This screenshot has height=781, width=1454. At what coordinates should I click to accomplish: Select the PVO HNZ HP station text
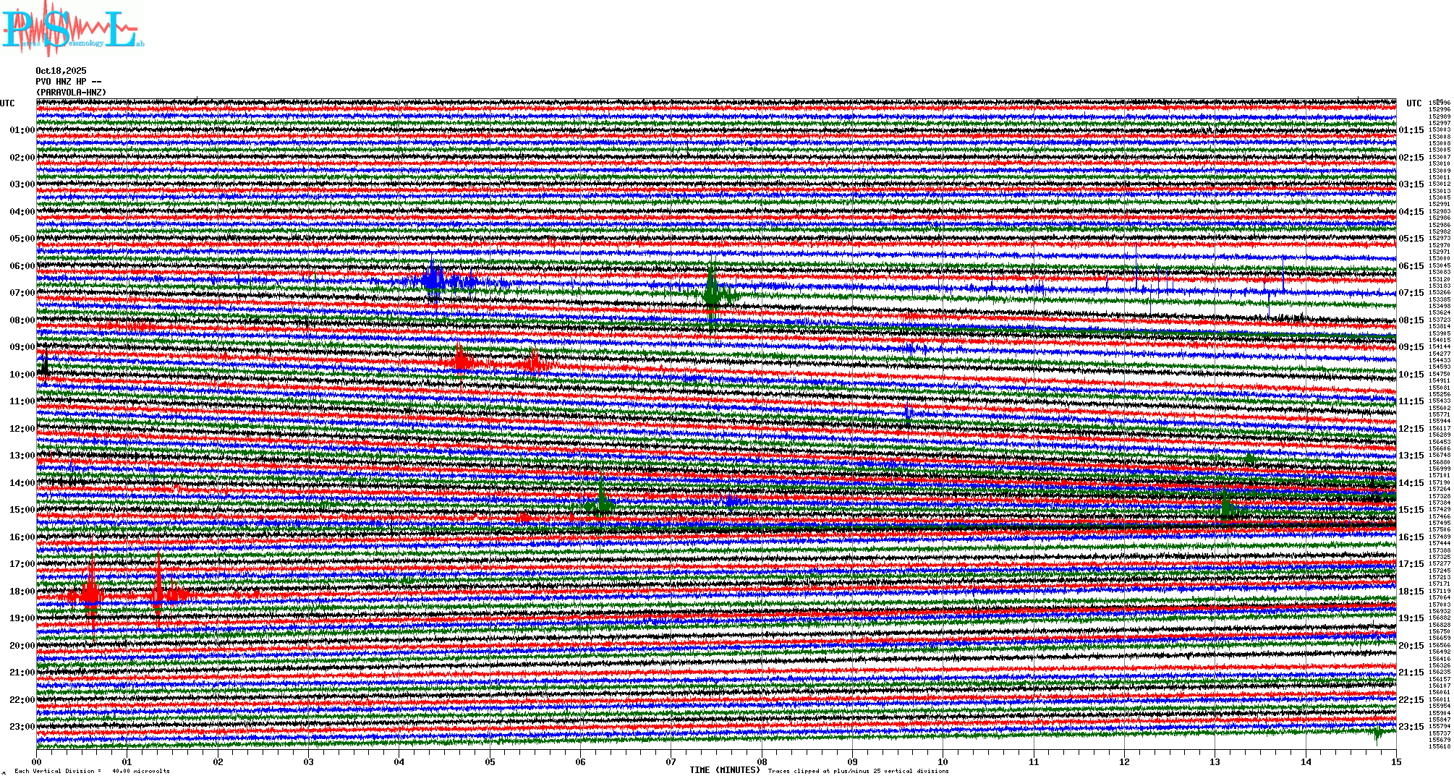tap(68, 82)
